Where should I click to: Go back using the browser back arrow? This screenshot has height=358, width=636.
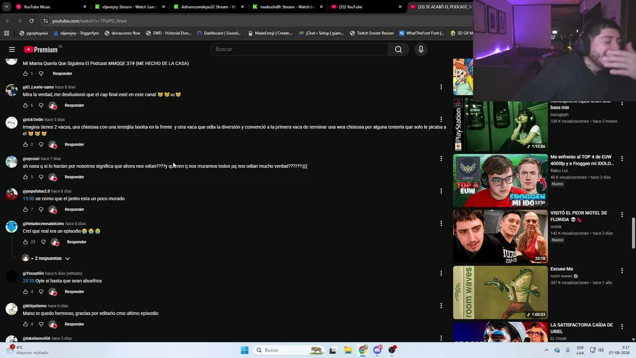pos(7,21)
